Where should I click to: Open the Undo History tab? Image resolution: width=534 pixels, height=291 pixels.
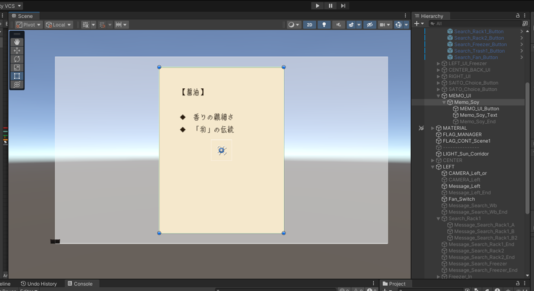[39, 284]
